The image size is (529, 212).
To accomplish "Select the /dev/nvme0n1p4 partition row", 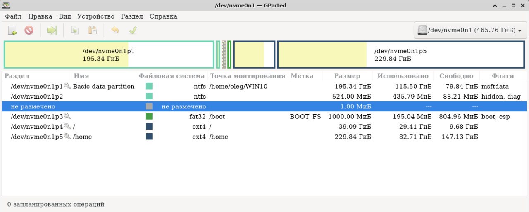I will [x=264, y=126].
